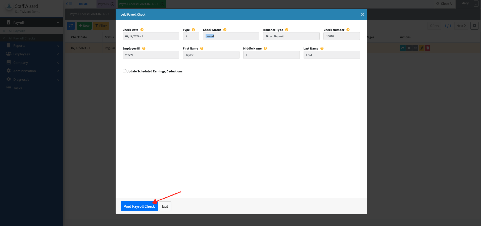
Task: Enable Update Scheduled Earnings/Deductions checkbox
Action: point(124,71)
